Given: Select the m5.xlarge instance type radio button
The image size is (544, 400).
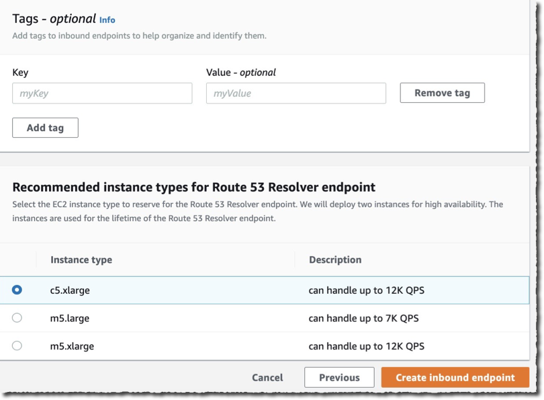Looking at the screenshot, I should pos(17,346).
